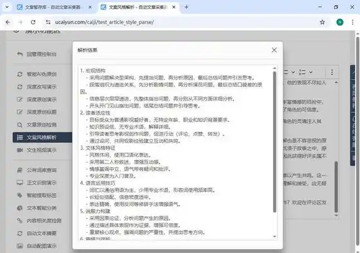This screenshot has height=253, width=360.
Task: View site information for ucaiyun.com
Action: 48,22
